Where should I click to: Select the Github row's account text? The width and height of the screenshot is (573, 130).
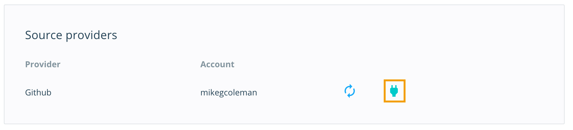pos(228,93)
